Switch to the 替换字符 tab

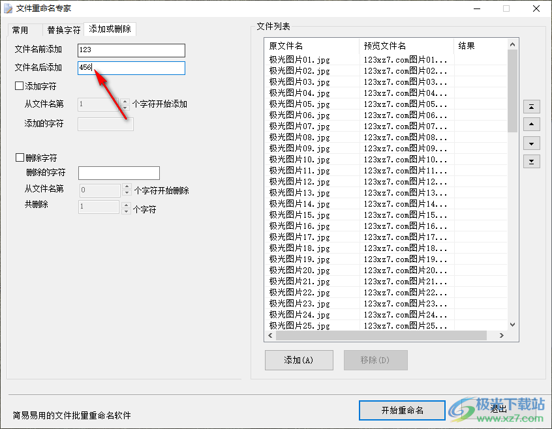64,30
